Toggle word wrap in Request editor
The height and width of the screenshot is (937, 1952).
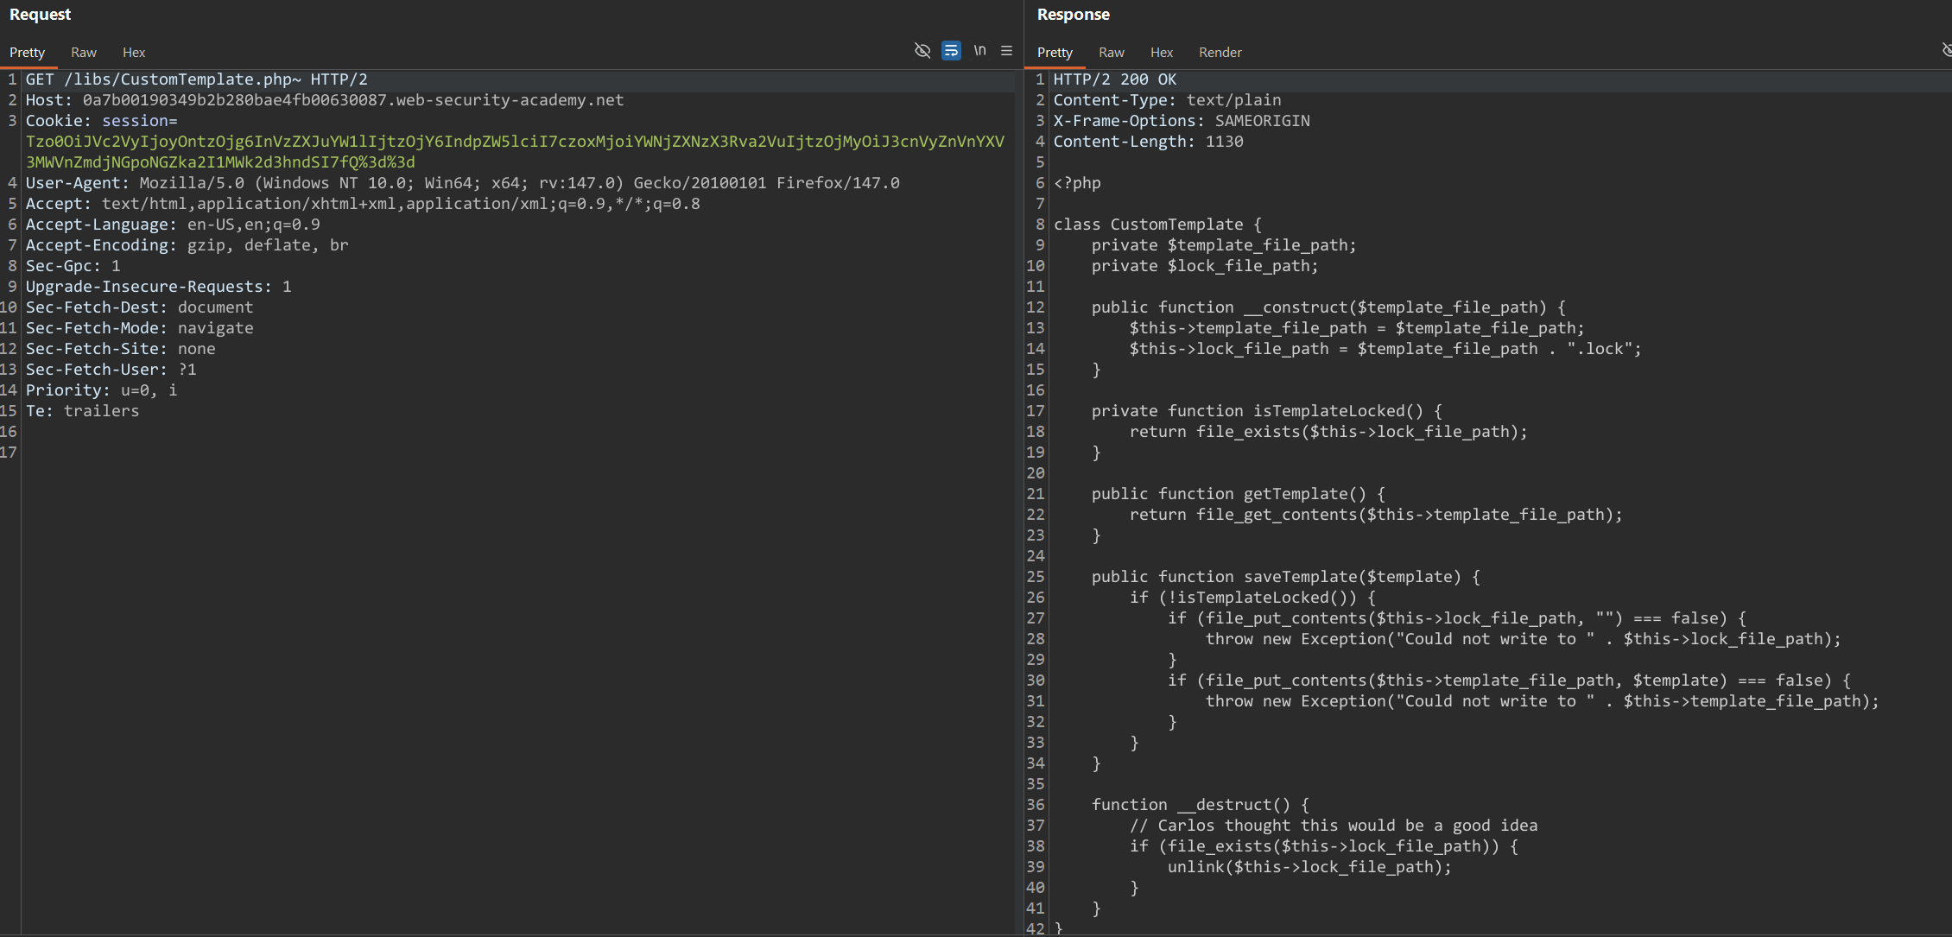pyautogui.click(x=951, y=51)
